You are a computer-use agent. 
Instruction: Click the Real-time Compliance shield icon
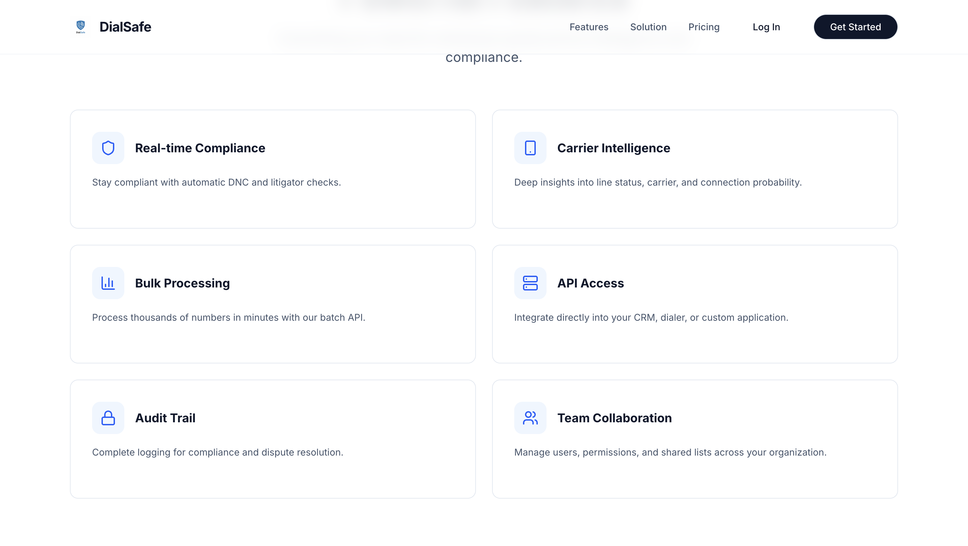click(108, 148)
